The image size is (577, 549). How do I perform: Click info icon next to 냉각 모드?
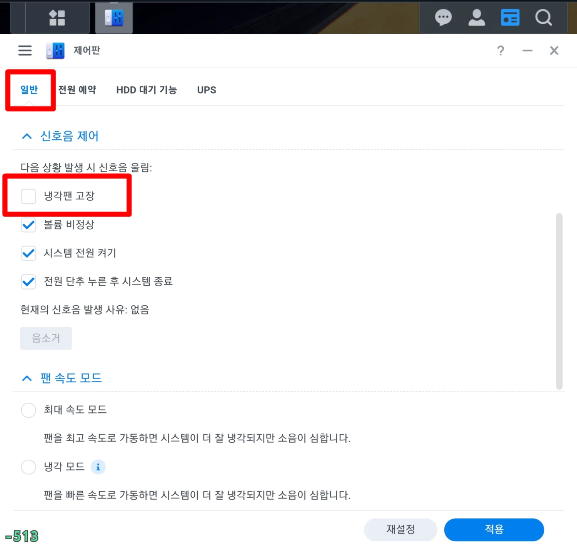point(98,467)
